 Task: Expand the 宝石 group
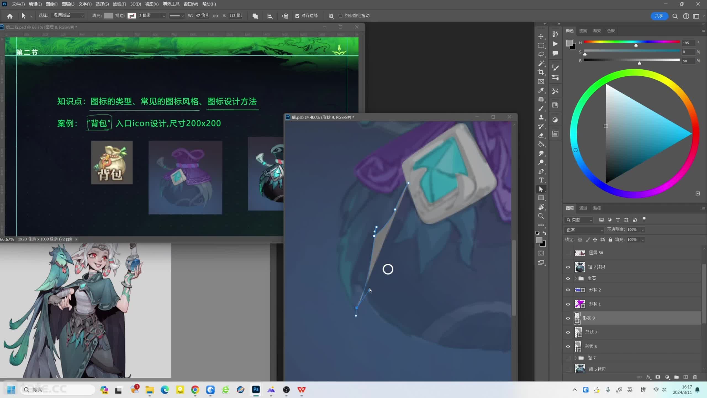point(576,279)
